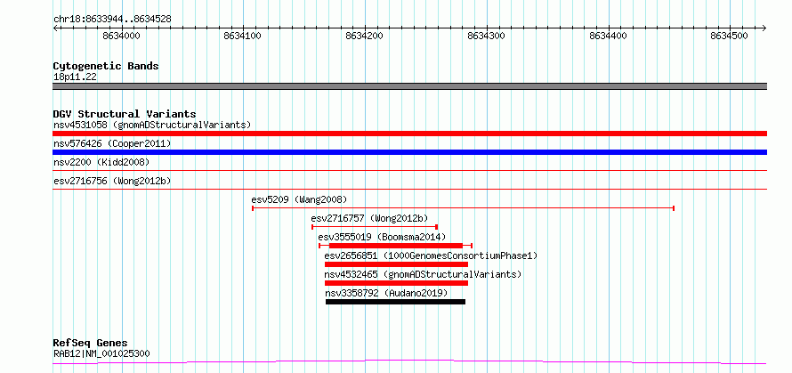This screenshot has width=792, height=373.
Task: Click the 8634500 ruler position
Action: tap(730, 36)
